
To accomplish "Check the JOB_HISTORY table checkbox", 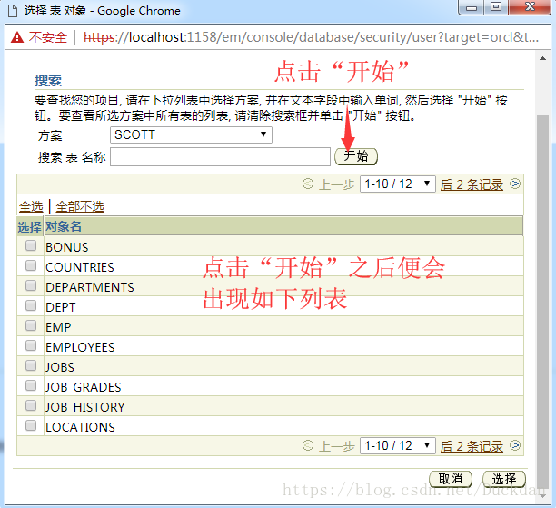I will pos(31,405).
